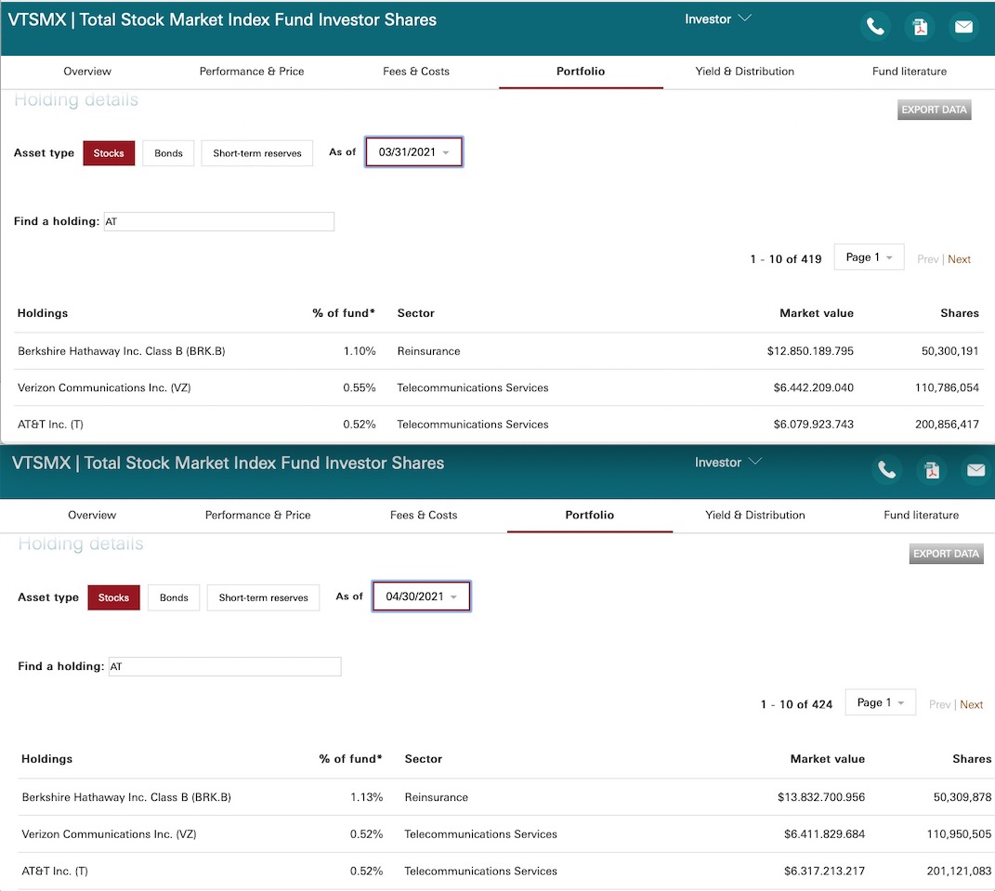Click the $6.079.923.743 market value cell
Image resolution: width=995 pixels, height=891 pixels.
point(813,424)
